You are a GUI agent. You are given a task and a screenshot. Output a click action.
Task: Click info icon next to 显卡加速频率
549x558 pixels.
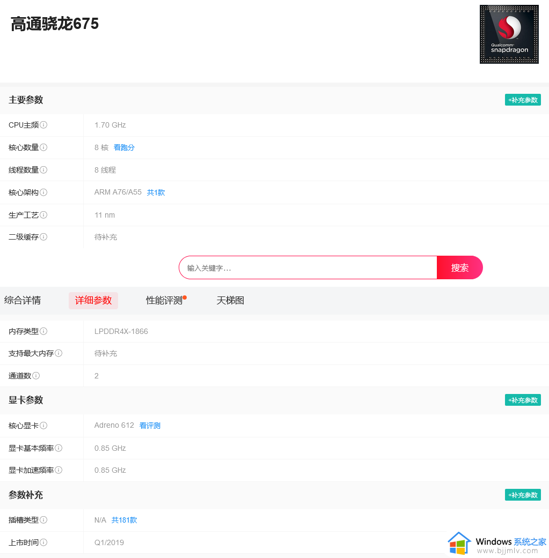click(59, 470)
